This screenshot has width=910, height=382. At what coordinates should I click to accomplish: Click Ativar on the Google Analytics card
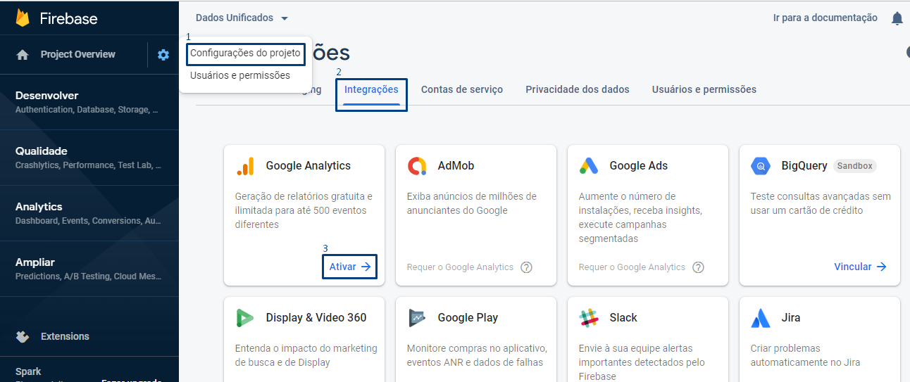[x=350, y=267]
